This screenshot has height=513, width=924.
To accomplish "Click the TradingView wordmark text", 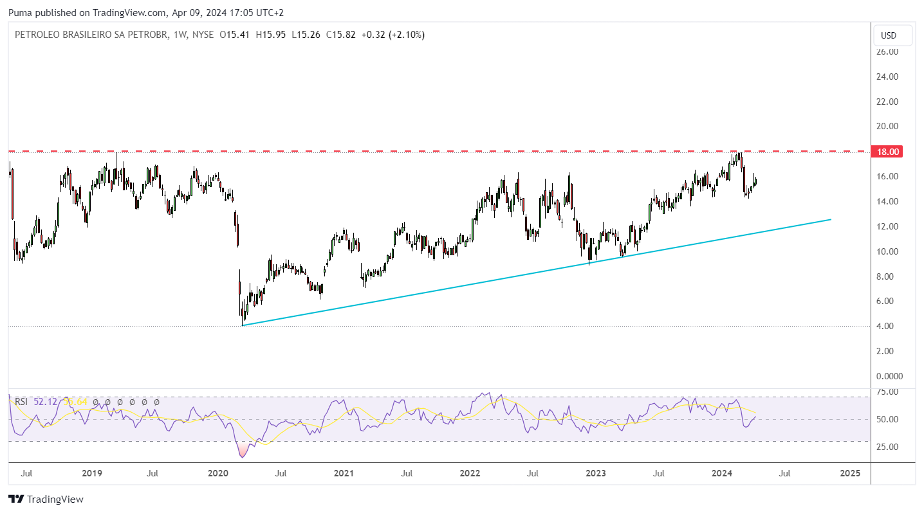I will pyautogui.click(x=55, y=500).
